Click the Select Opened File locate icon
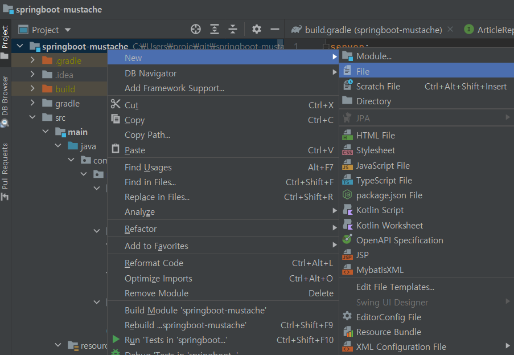Viewport: 514px width, 355px height. 196,30
